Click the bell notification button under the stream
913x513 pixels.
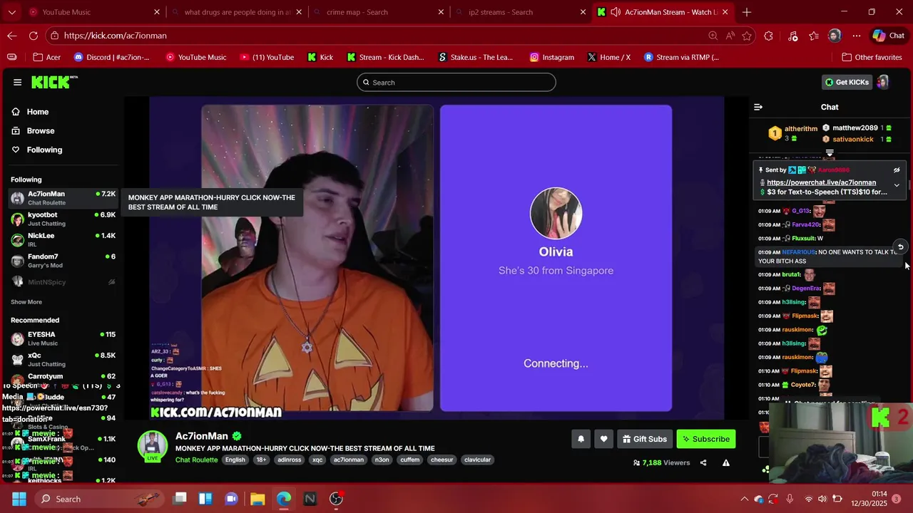point(581,439)
